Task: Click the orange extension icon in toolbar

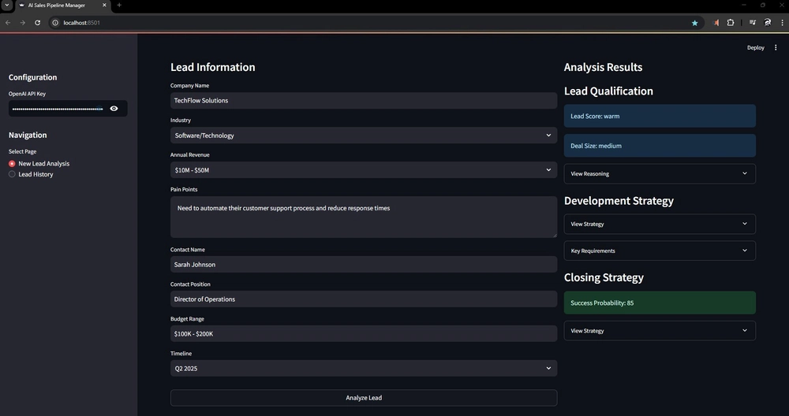Action: click(716, 23)
